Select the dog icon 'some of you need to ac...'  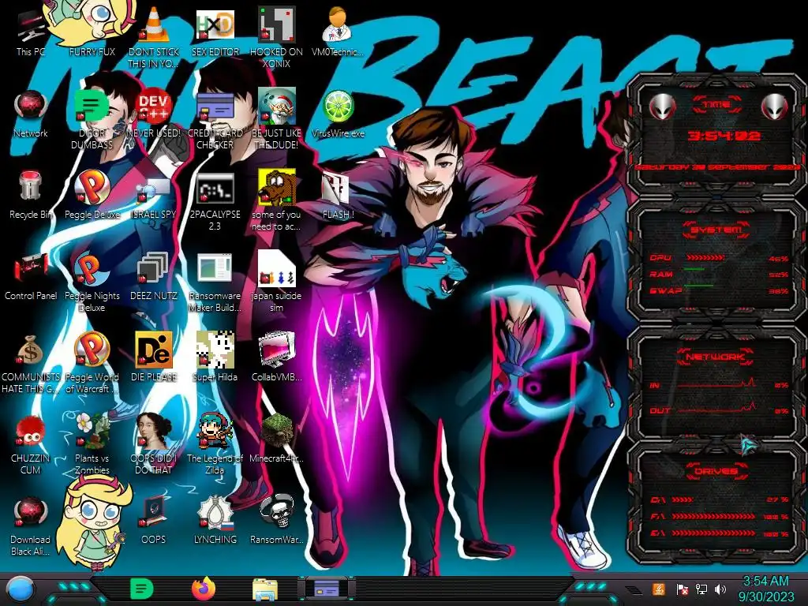(x=277, y=200)
